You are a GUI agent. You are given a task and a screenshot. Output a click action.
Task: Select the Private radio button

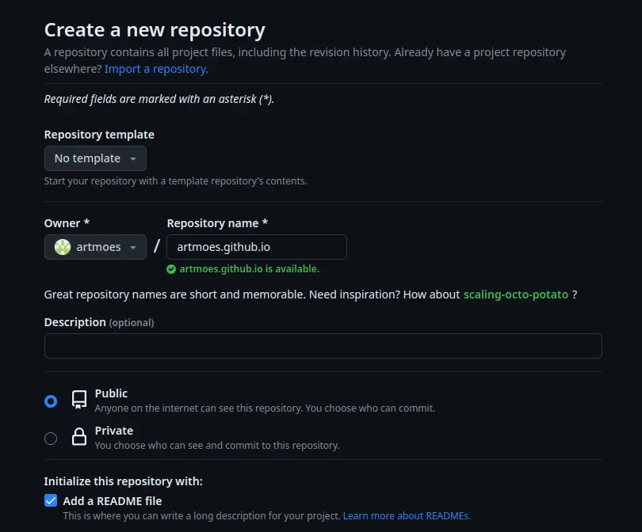(x=51, y=439)
